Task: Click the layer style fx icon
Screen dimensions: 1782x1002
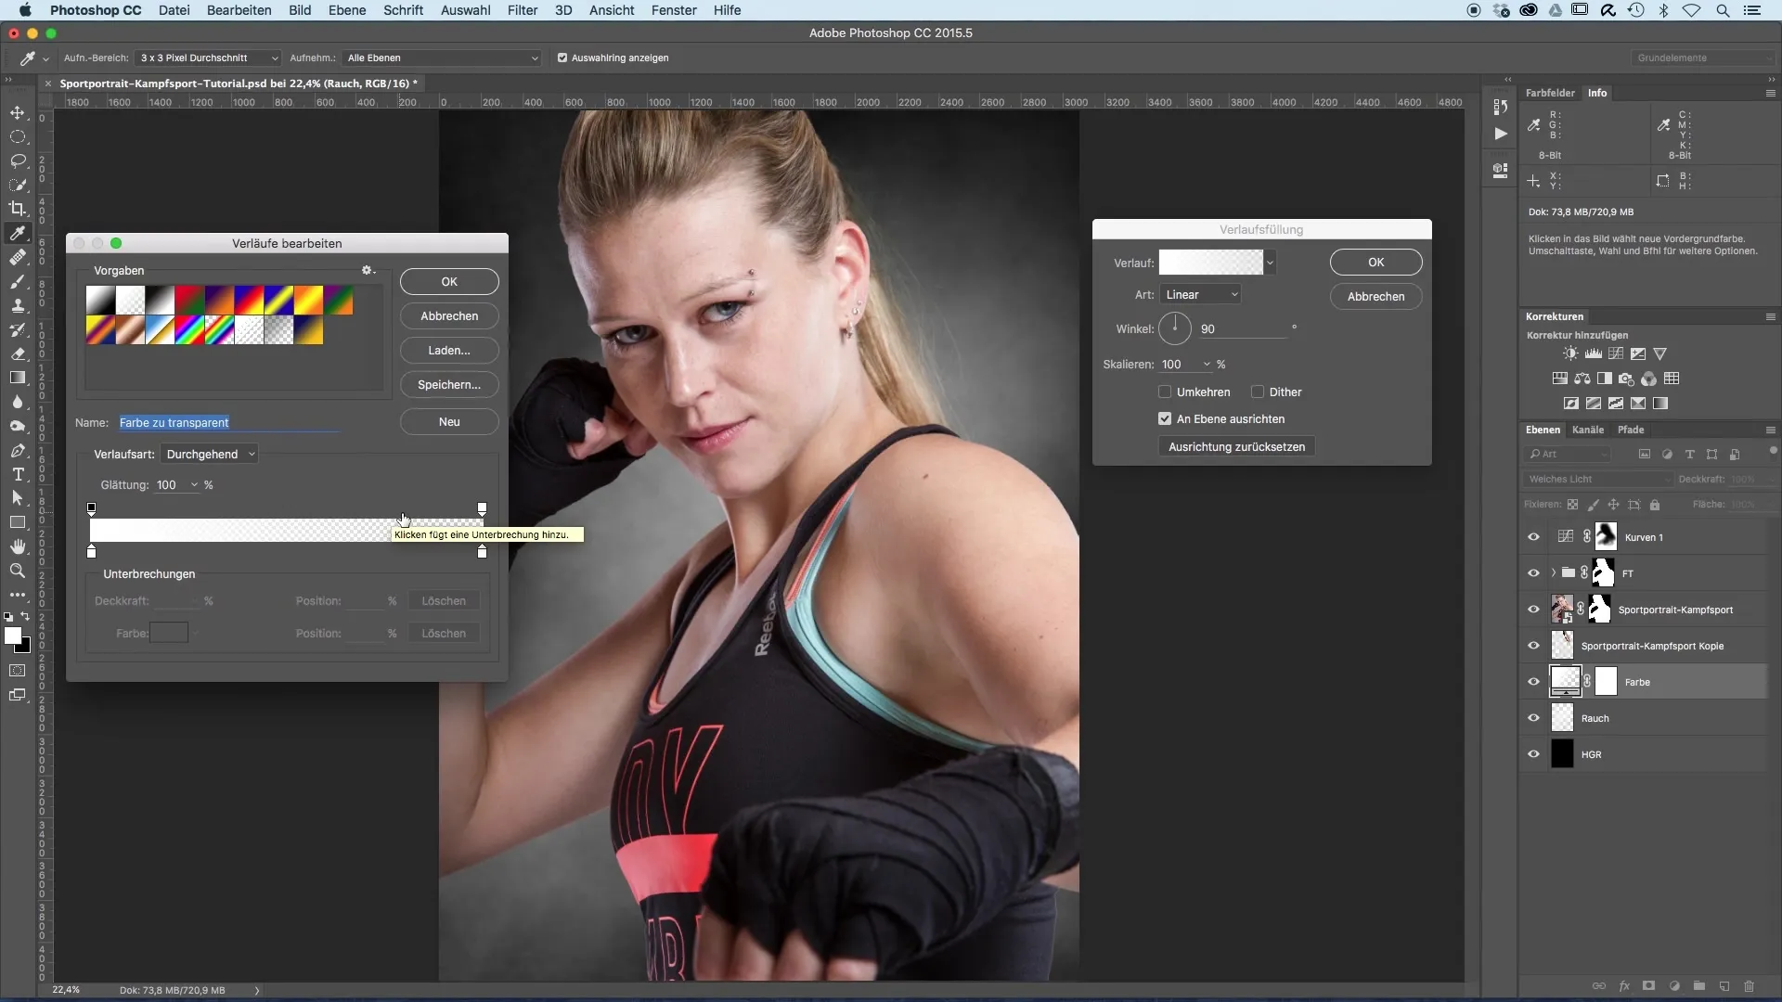Action: tap(1624, 986)
